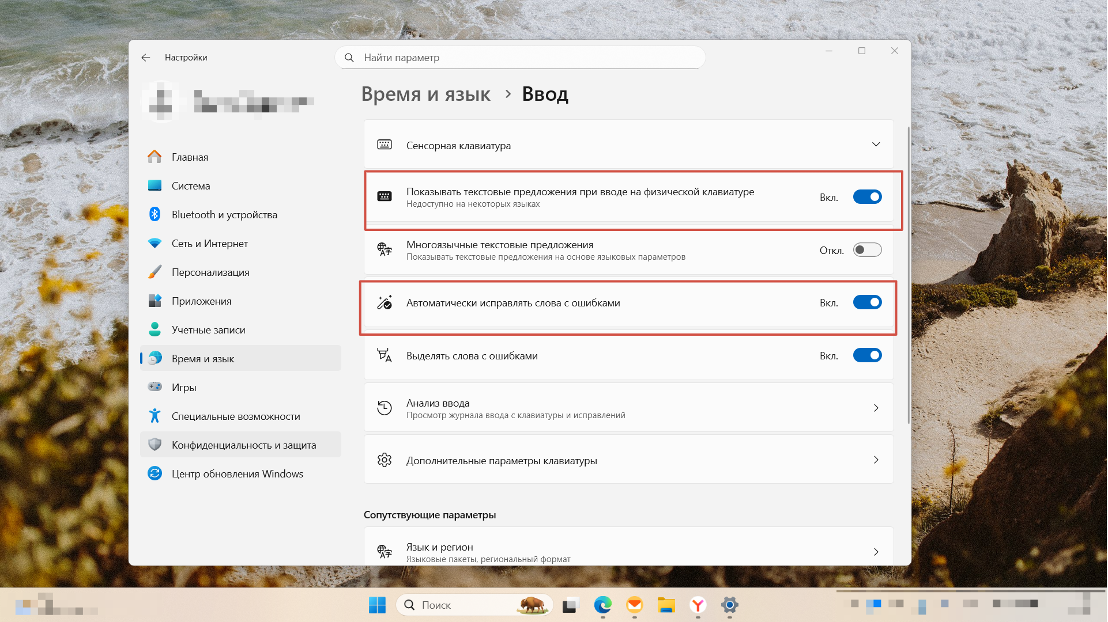Click the Центр обновления Windows sync icon
This screenshot has height=622, width=1108.
[154, 473]
